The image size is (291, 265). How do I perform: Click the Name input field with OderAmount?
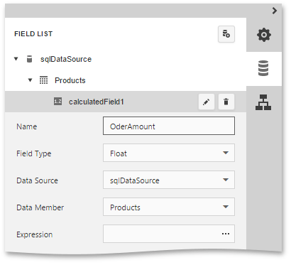coord(169,126)
